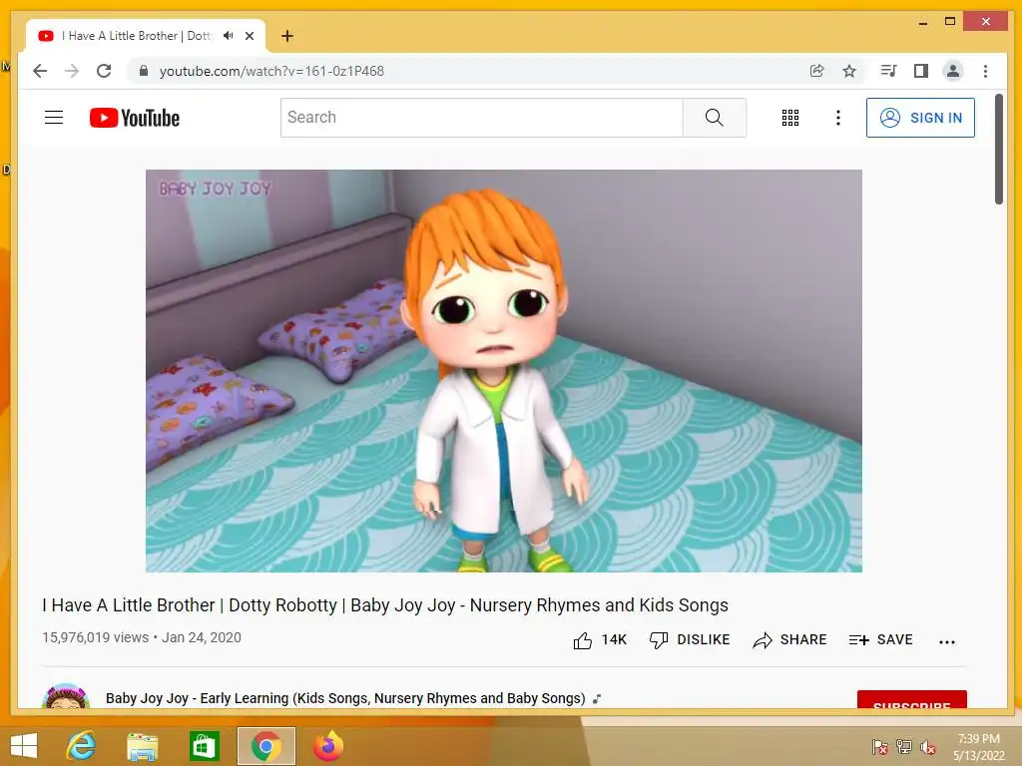The width and height of the screenshot is (1022, 766).
Task: Open the Windows Store taskbar icon
Action: pyautogui.click(x=204, y=746)
